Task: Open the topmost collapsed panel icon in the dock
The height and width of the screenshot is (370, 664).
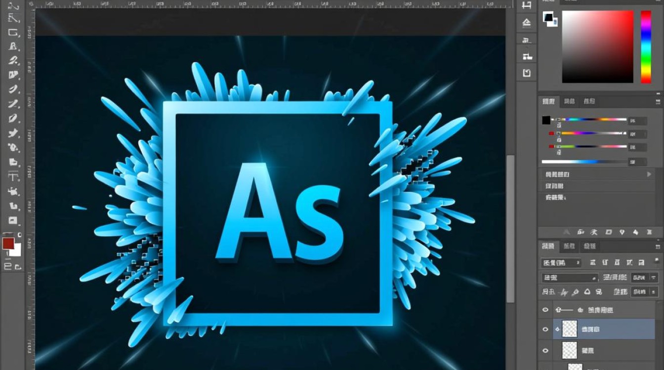Action: 527,5
